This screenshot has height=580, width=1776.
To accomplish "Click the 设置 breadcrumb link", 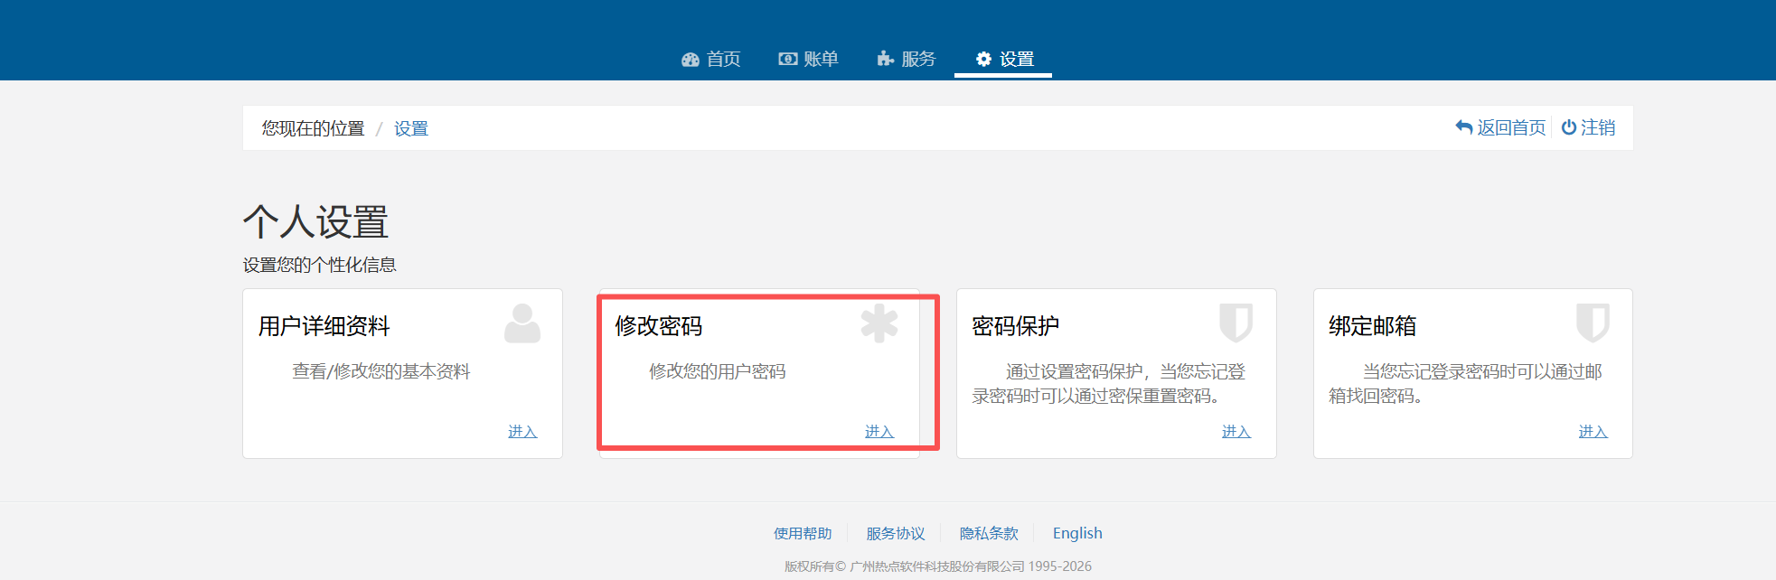I will pyautogui.click(x=411, y=129).
